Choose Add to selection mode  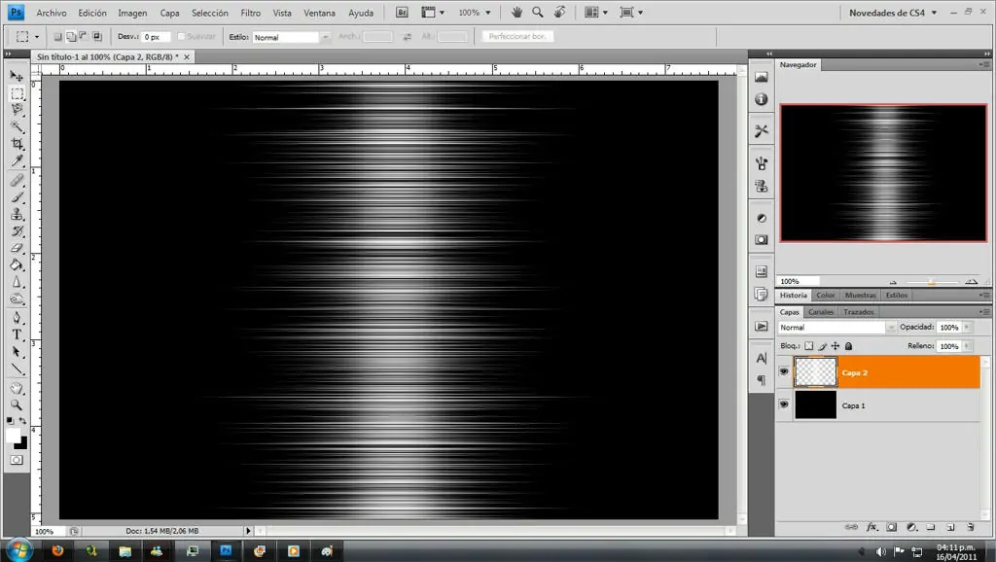tap(71, 37)
